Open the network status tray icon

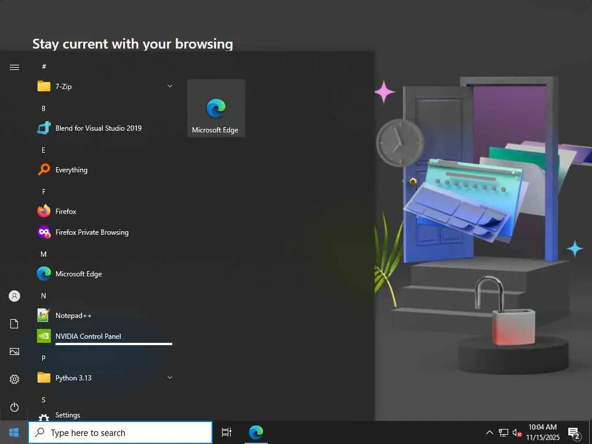[x=504, y=432]
